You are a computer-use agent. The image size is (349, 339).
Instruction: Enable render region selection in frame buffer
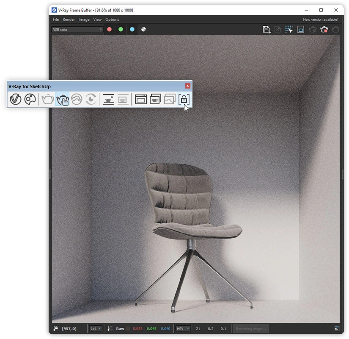pos(289,29)
